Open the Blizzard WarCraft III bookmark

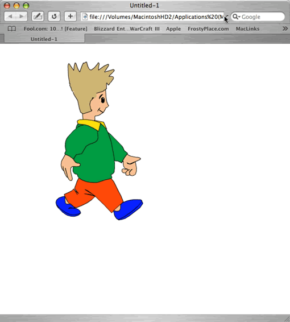(x=127, y=29)
